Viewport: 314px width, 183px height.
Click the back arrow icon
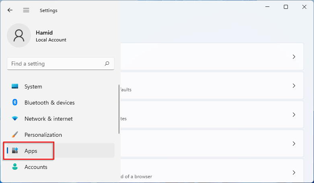click(x=10, y=10)
